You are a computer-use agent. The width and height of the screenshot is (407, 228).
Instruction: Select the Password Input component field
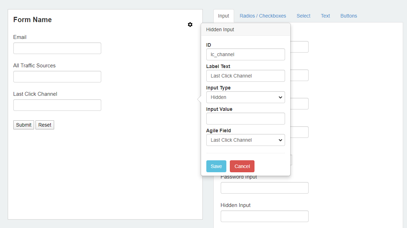[x=265, y=188]
